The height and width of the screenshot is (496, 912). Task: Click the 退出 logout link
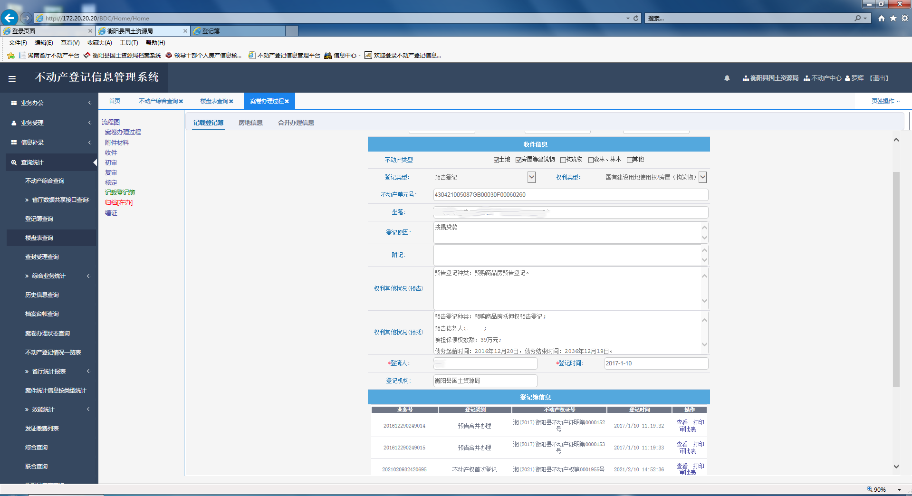pos(879,78)
